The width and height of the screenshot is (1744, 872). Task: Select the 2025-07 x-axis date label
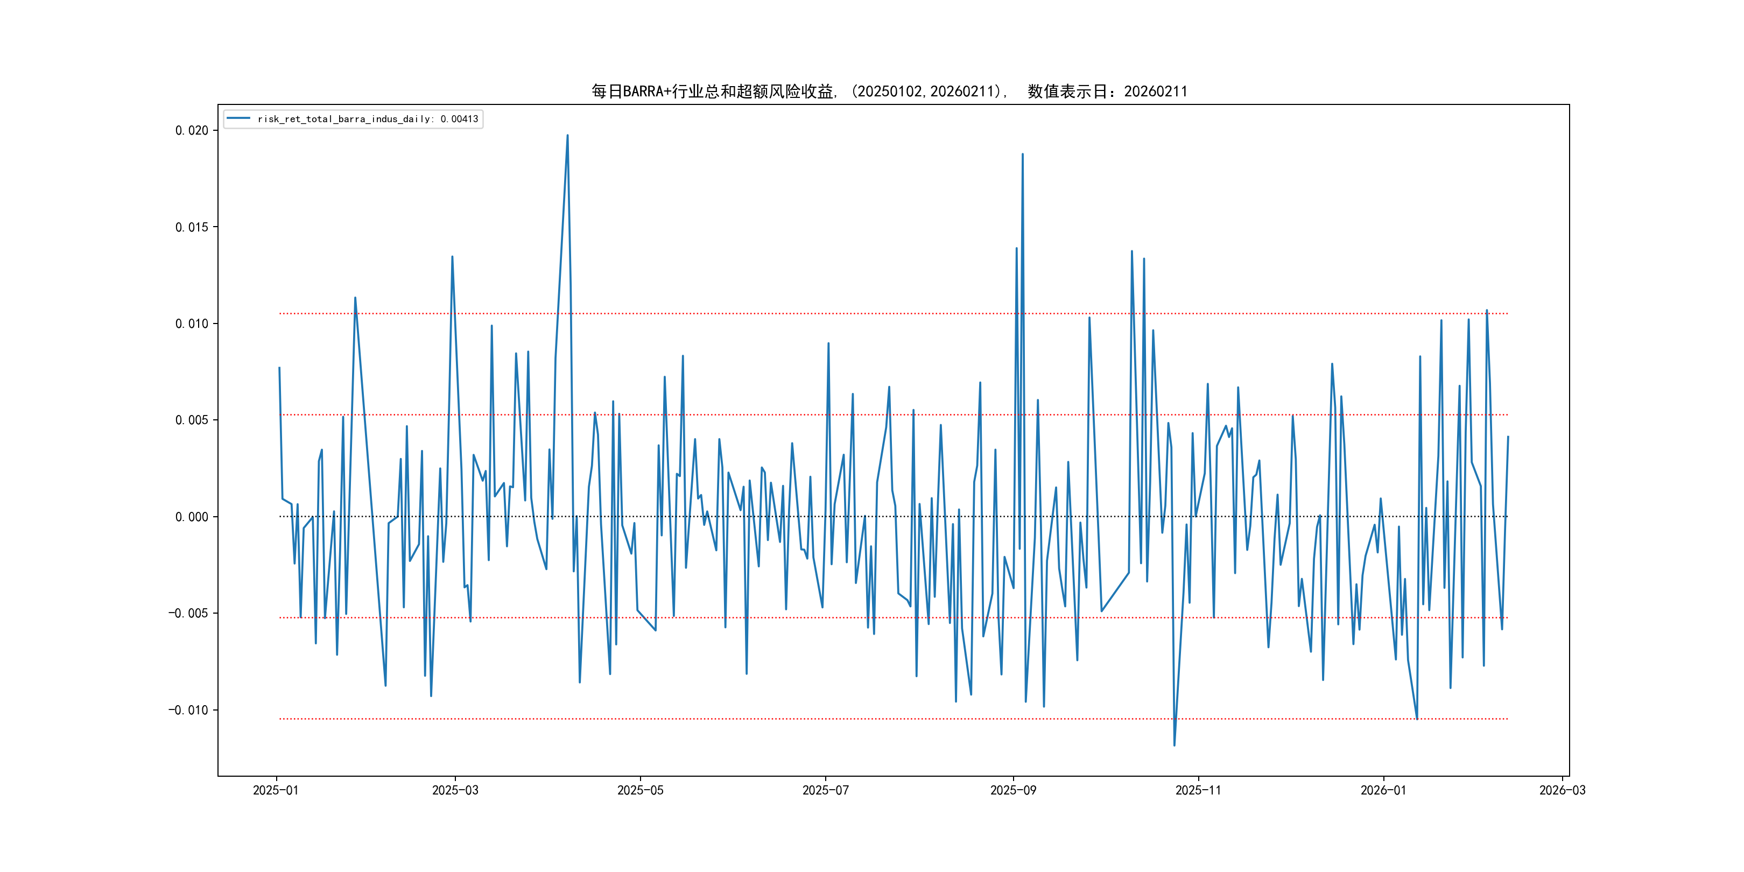(825, 791)
